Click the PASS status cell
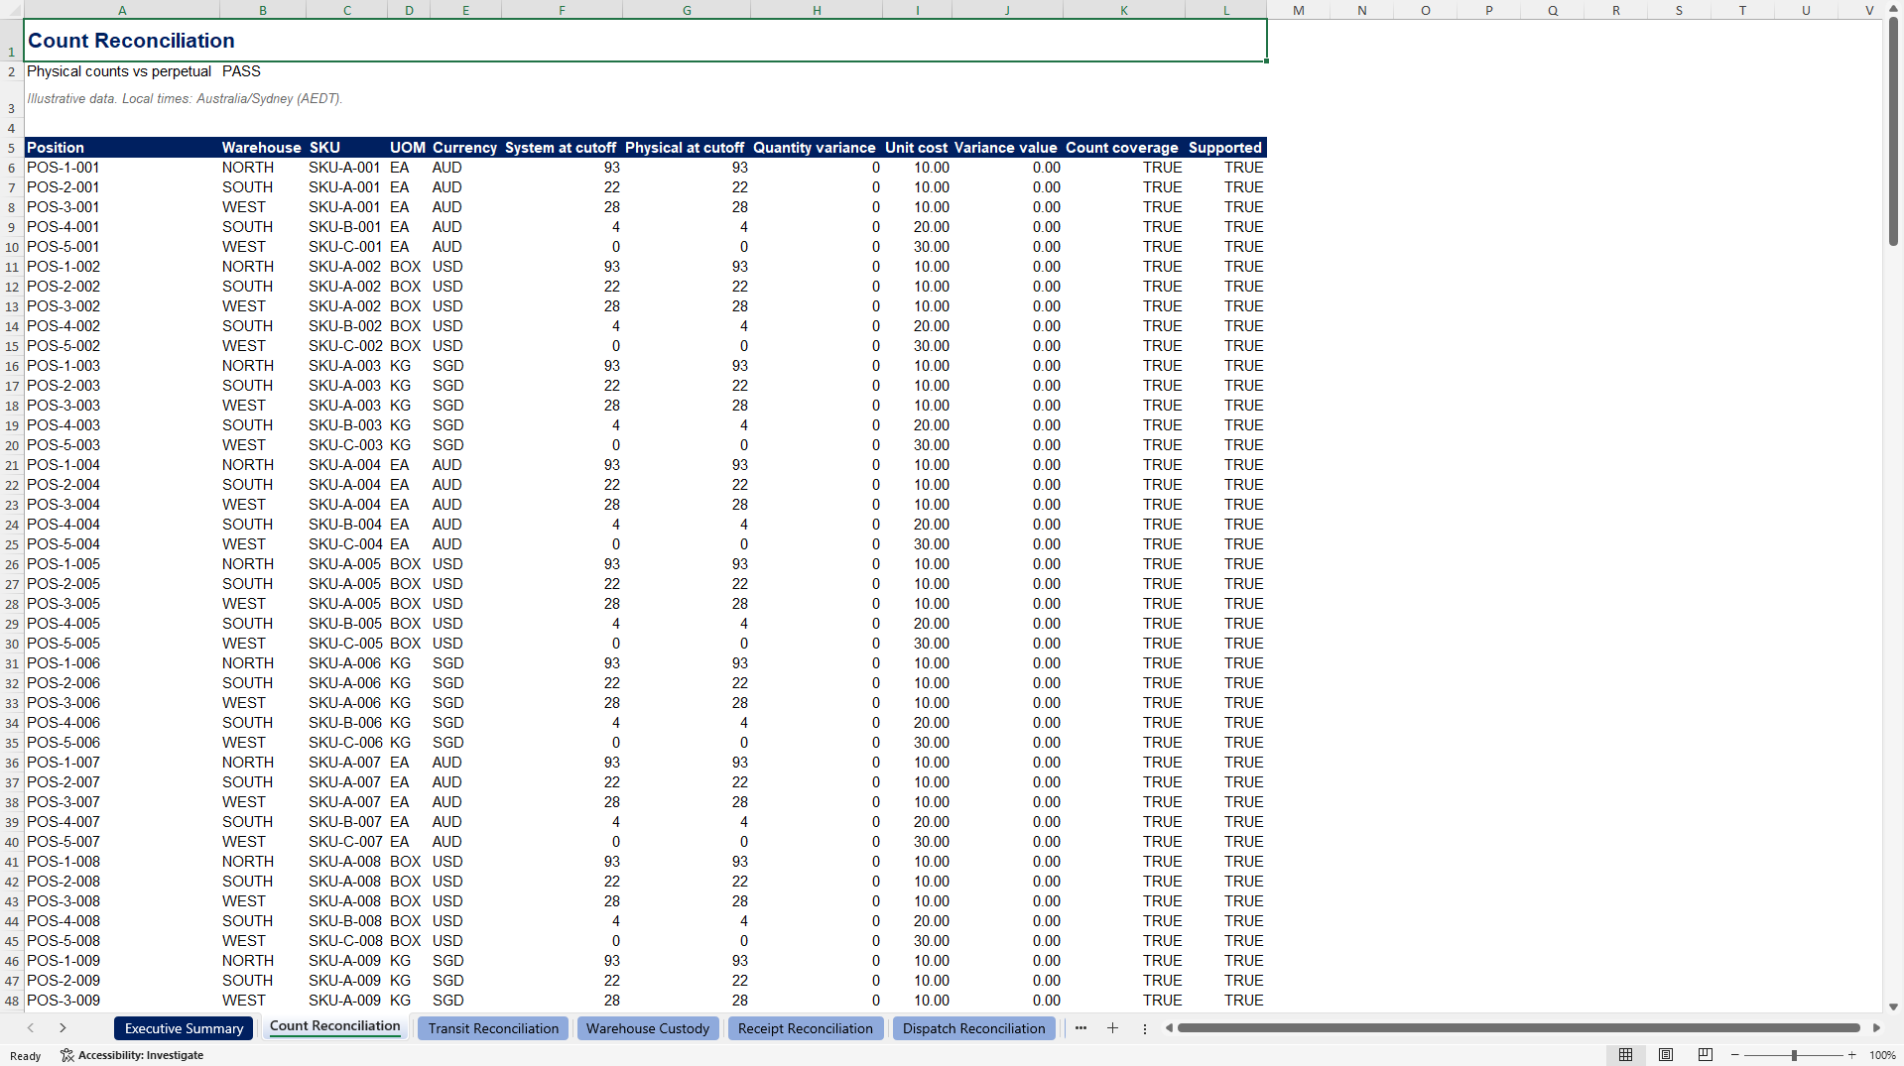Screen dimensions: 1904x1066 tap(263, 71)
